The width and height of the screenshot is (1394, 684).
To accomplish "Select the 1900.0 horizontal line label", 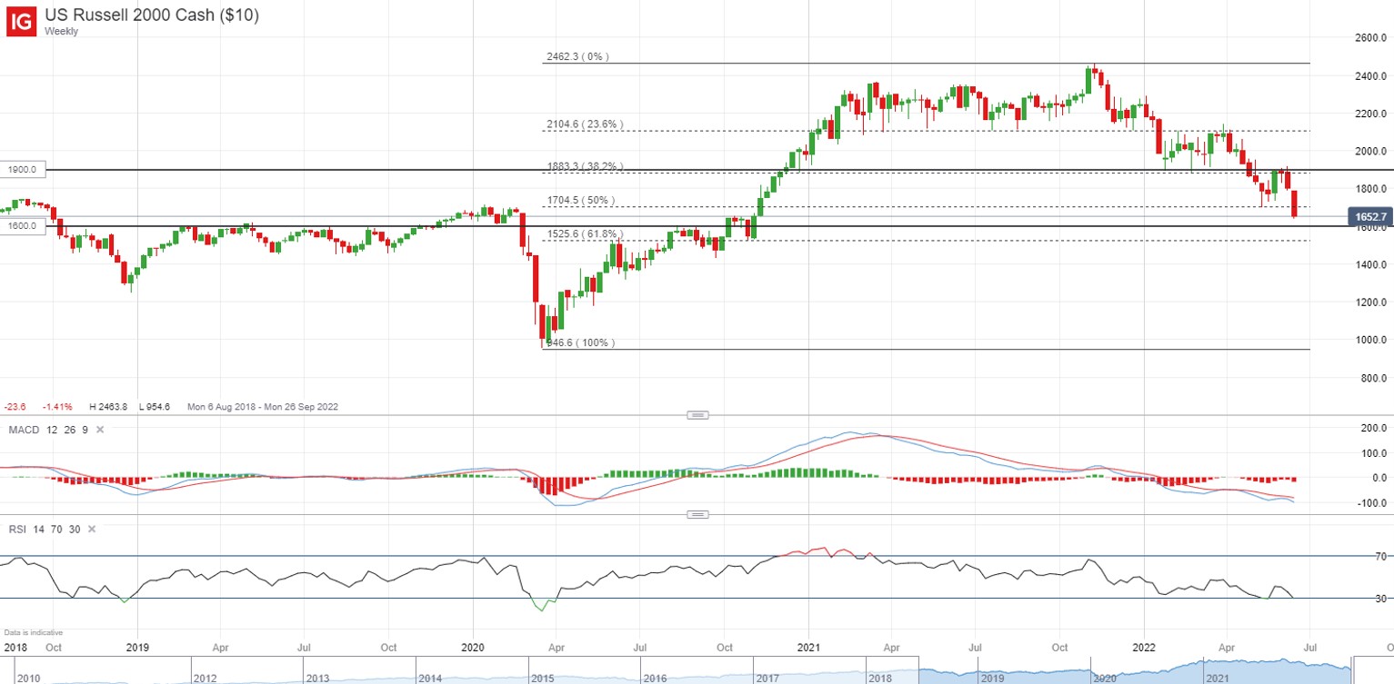I will pyautogui.click(x=23, y=170).
